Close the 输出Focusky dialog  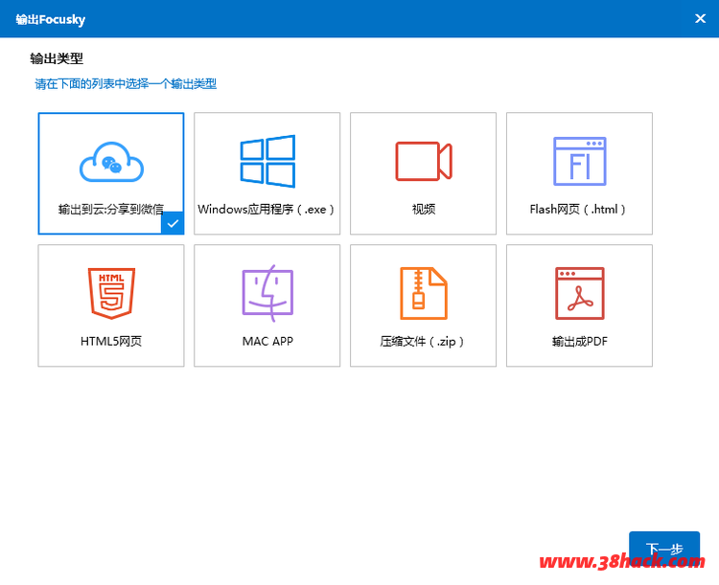700,18
